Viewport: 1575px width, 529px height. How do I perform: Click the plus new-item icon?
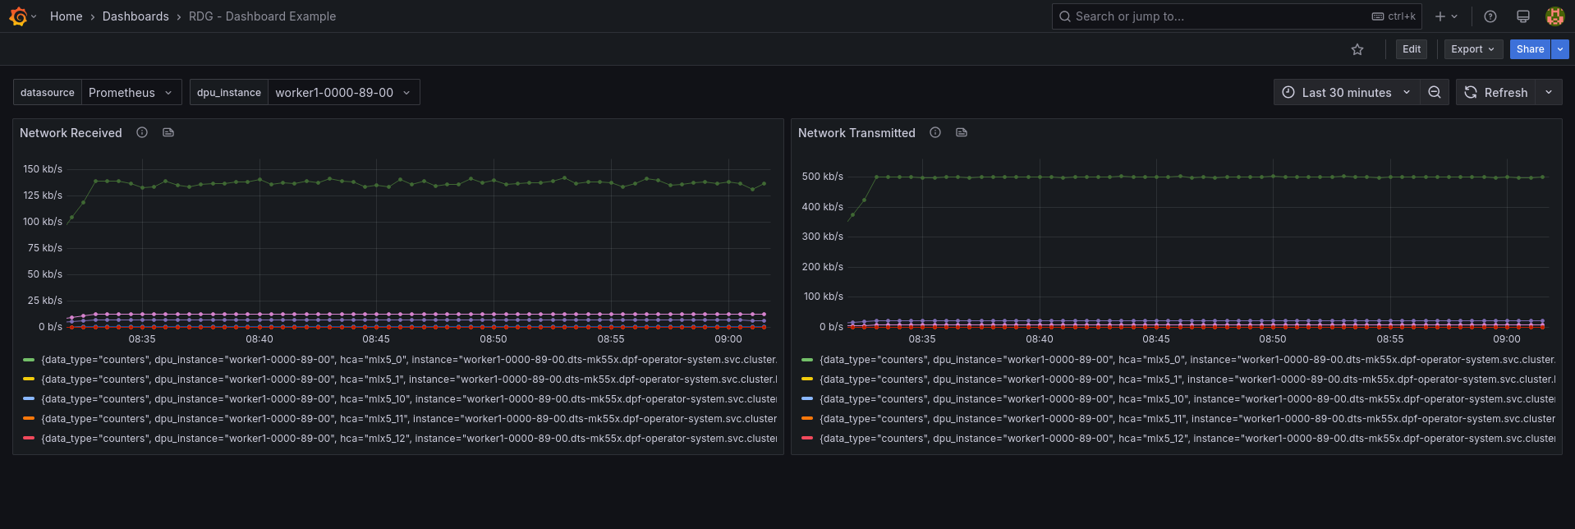point(1440,16)
